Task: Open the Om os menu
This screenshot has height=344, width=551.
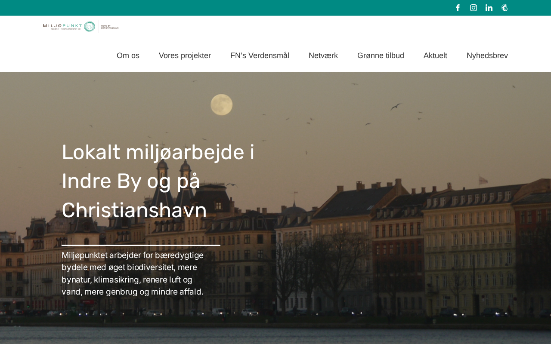Action: pyautogui.click(x=128, y=55)
